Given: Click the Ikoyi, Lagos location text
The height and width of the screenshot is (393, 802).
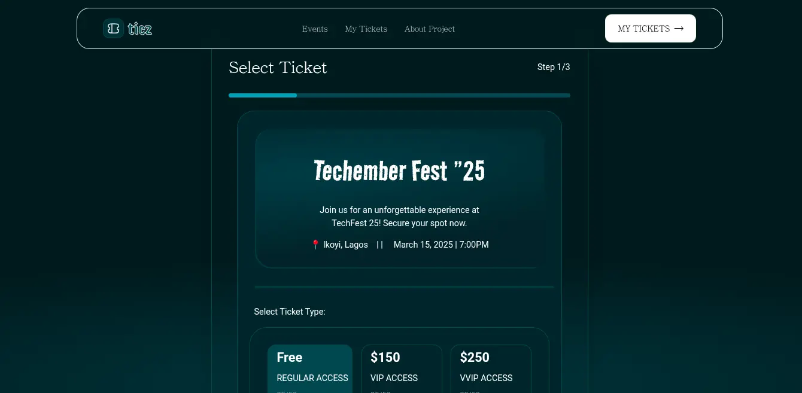Looking at the screenshot, I should point(345,245).
